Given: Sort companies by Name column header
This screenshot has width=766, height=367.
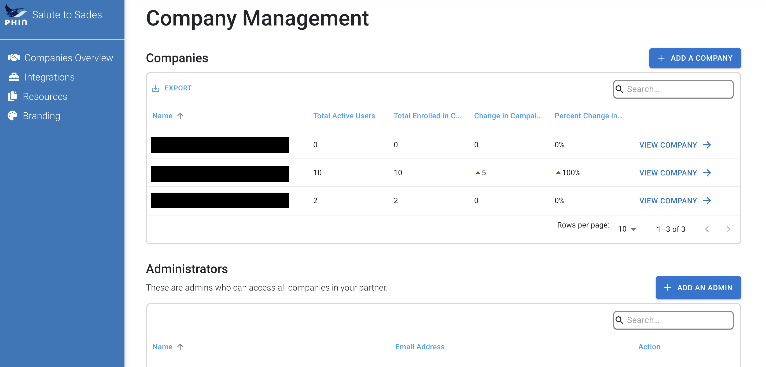Looking at the screenshot, I should [x=162, y=116].
